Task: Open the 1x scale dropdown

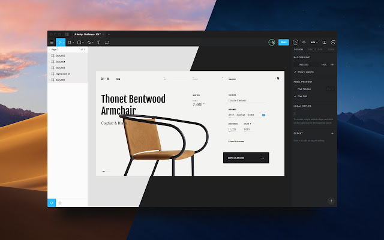Action: point(331,89)
